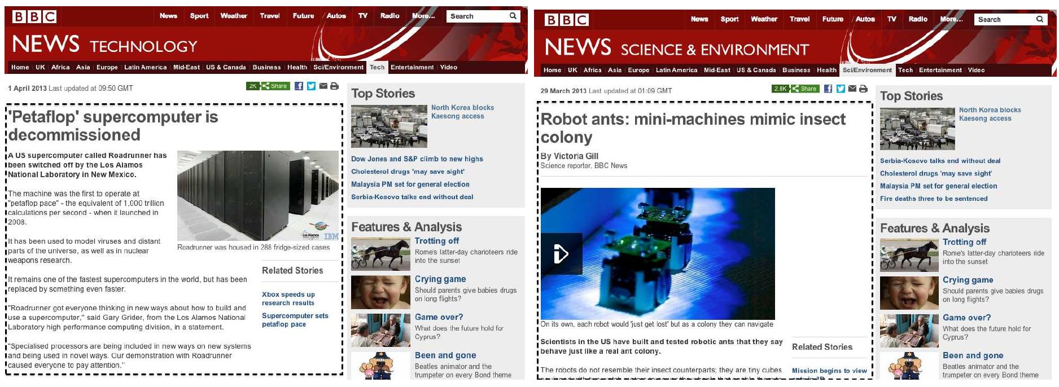
Task: Click the Kaesong traffic thumbnail on the Science page
Action: coord(917,128)
